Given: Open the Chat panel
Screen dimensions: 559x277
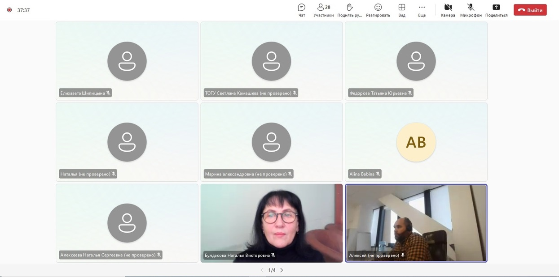Looking at the screenshot, I should pos(302,10).
